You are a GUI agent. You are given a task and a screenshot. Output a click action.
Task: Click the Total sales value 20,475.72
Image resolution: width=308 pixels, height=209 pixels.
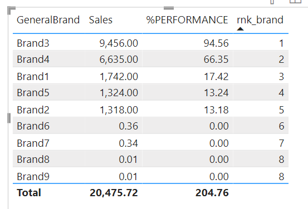click(114, 193)
